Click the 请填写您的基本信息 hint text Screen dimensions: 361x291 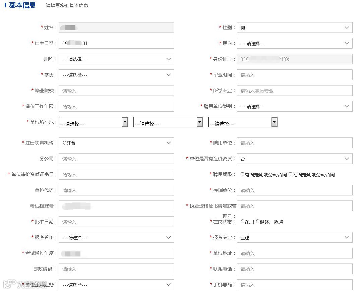[67, 5]
